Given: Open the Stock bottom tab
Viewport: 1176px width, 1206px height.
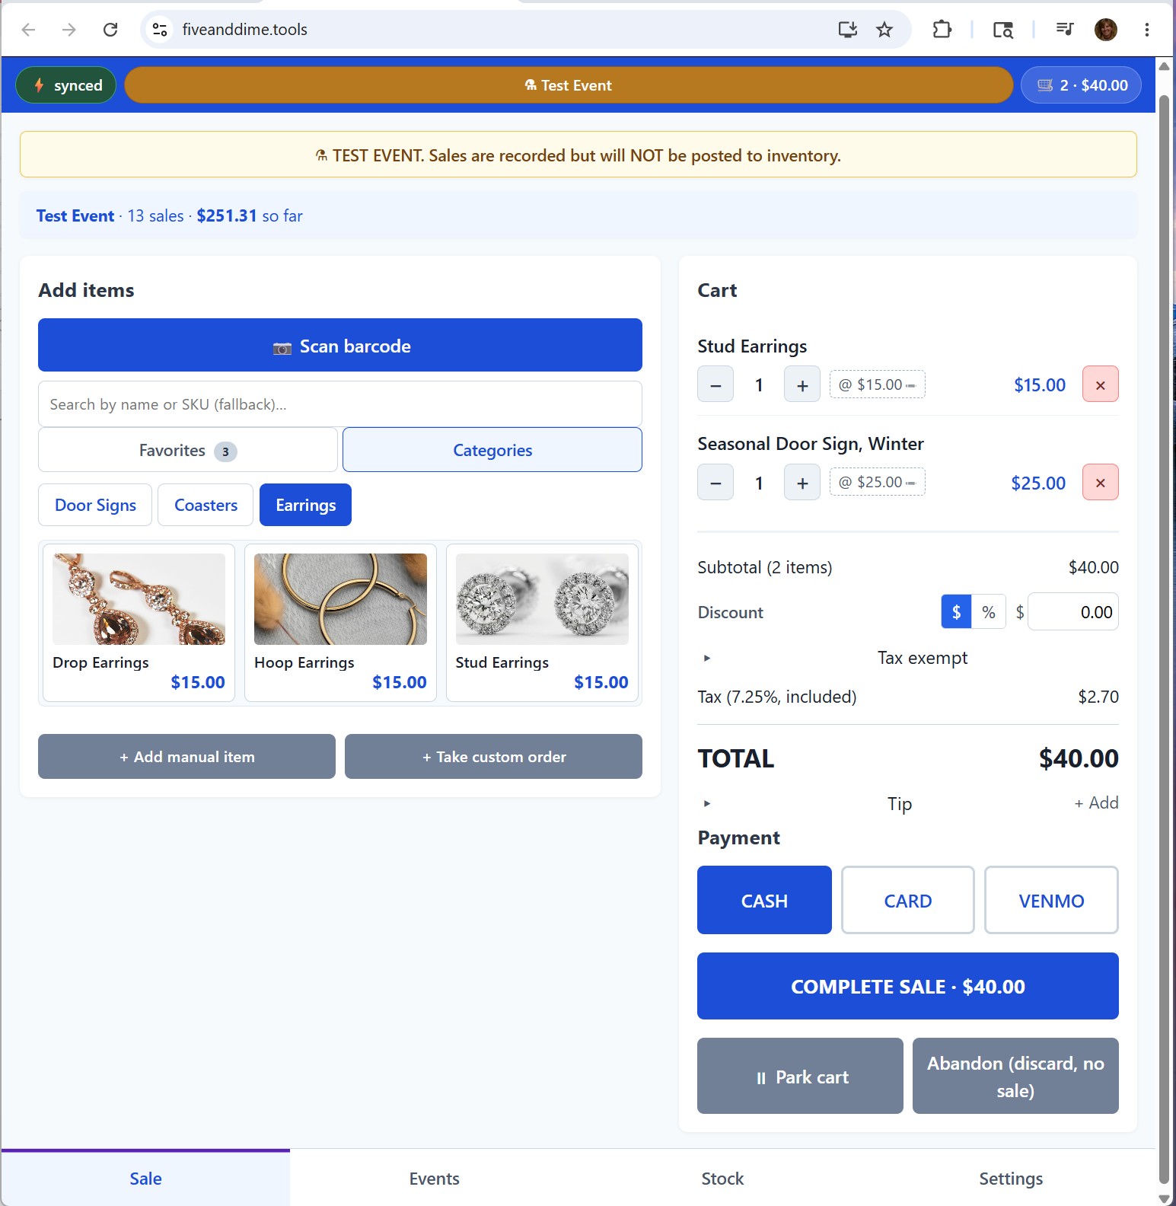Looking at the screenshot, I should (722, 1179).
